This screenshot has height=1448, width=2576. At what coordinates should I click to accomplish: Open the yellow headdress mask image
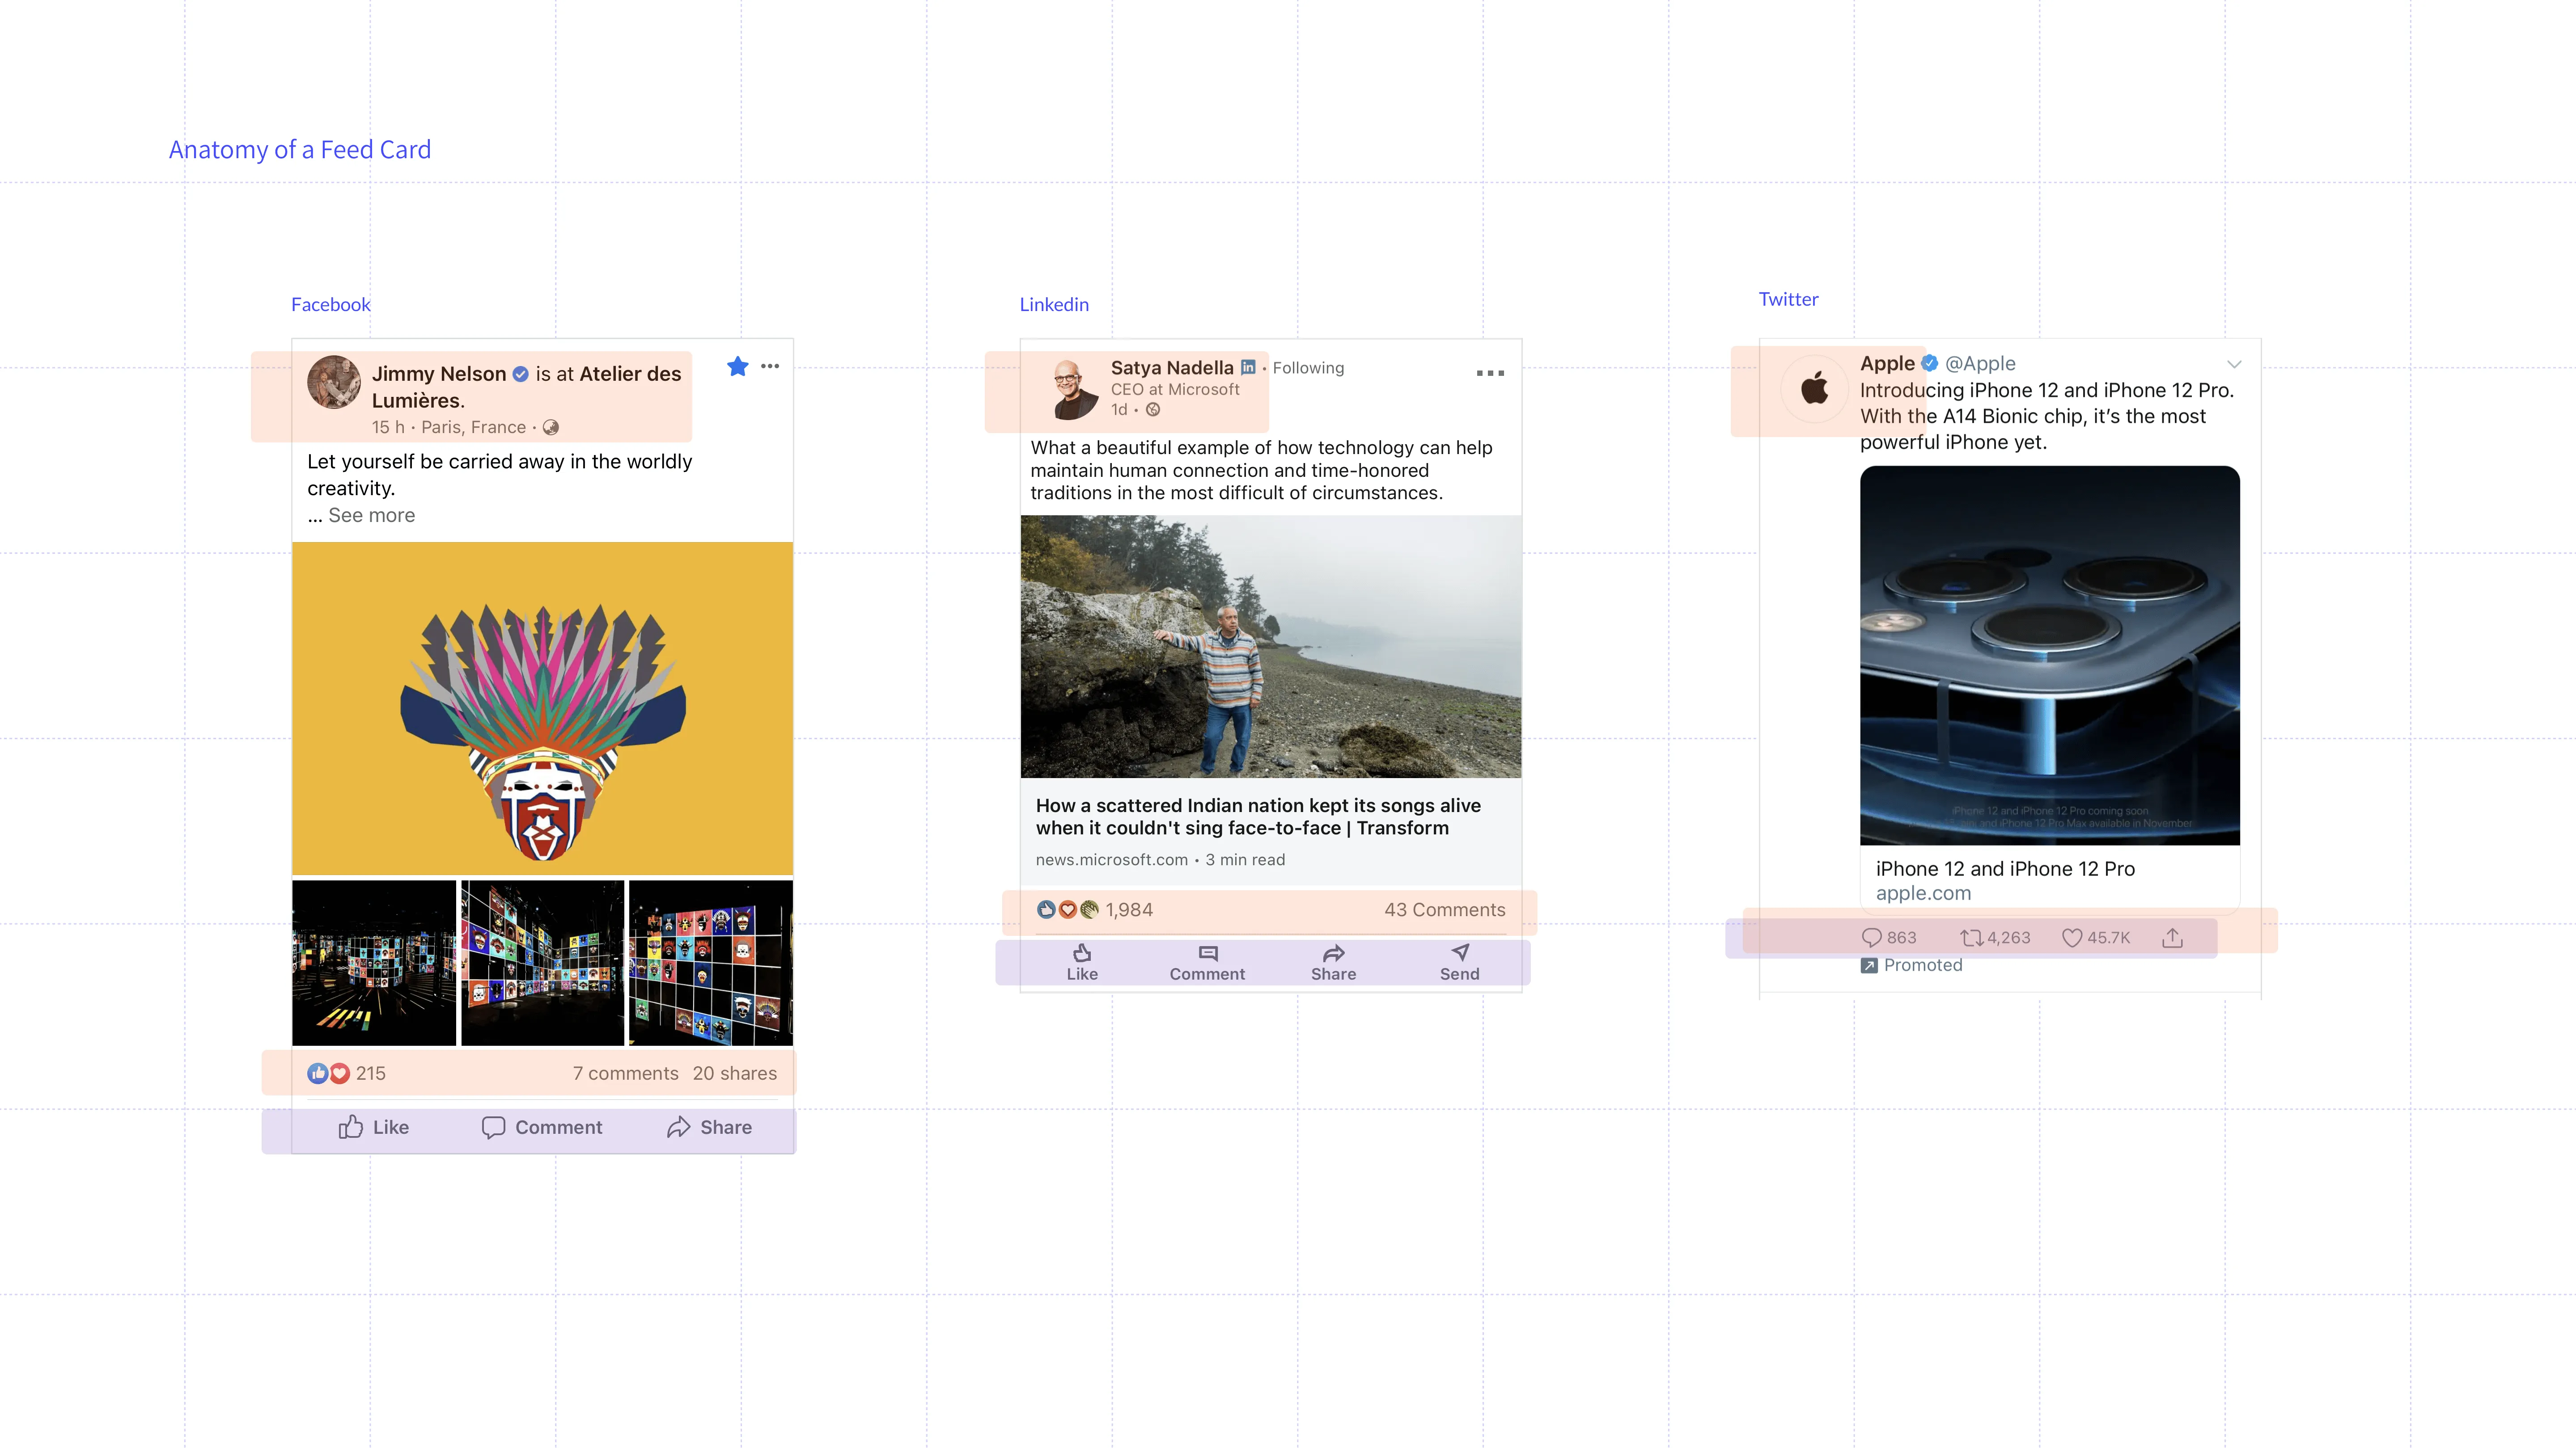pos(542,708)
